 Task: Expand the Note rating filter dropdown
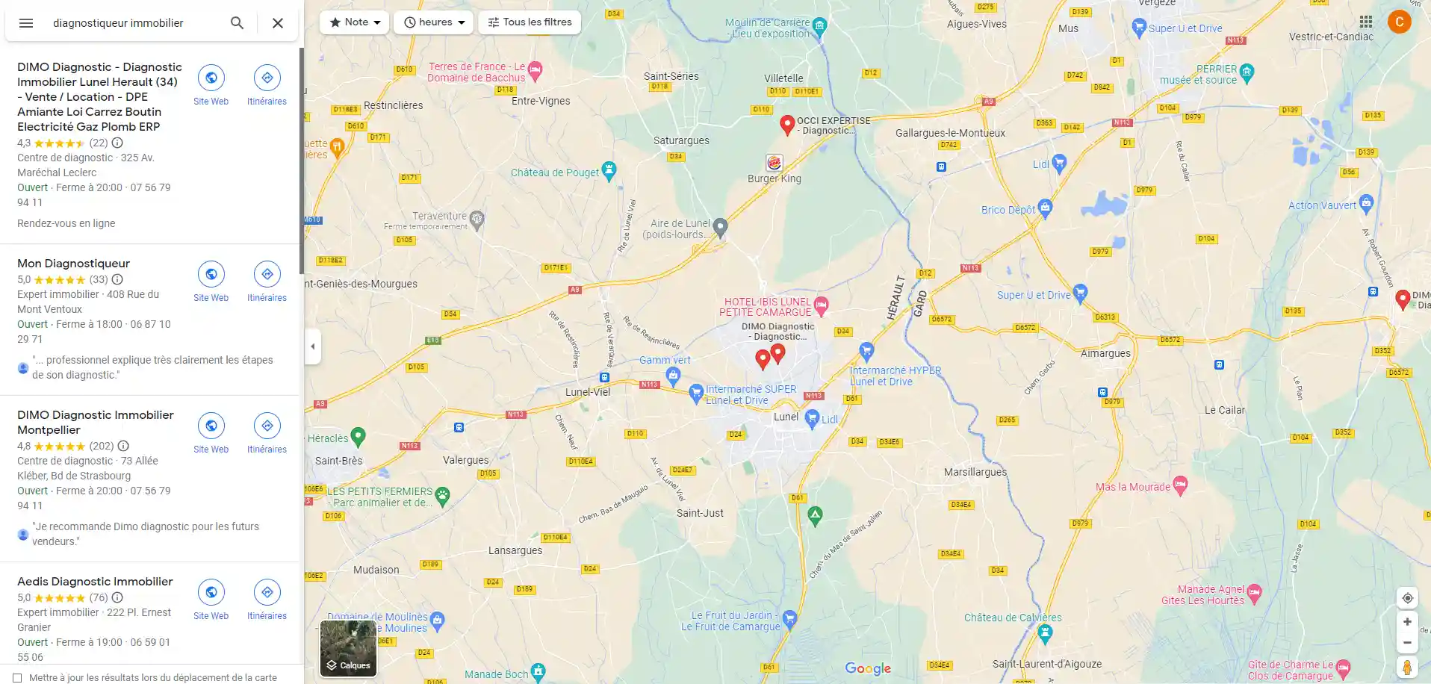(x=355, y=22)
